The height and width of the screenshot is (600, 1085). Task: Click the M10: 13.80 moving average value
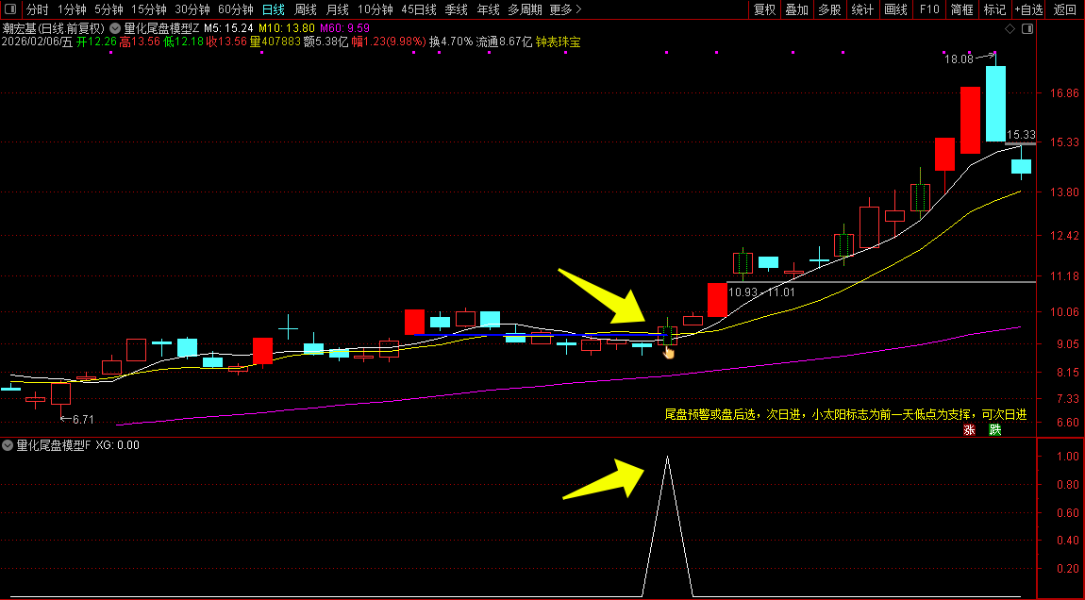287,28
